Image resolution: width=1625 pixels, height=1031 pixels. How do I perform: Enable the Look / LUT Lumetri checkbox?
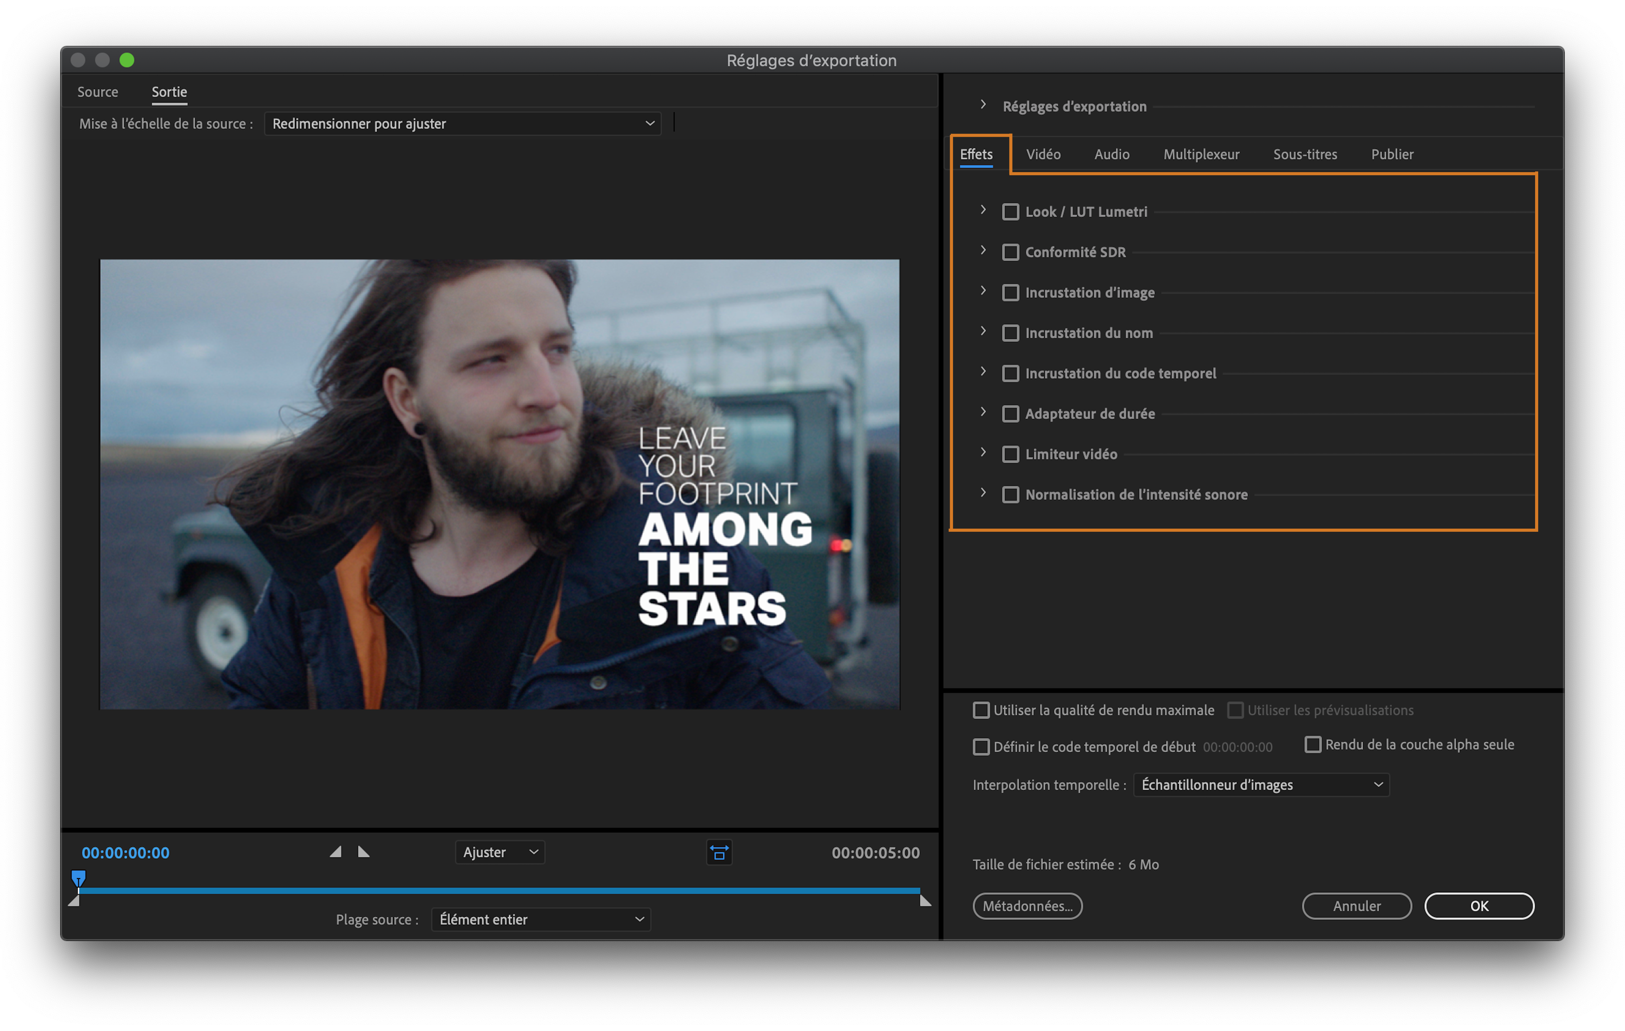click(x=1010, y=212)
